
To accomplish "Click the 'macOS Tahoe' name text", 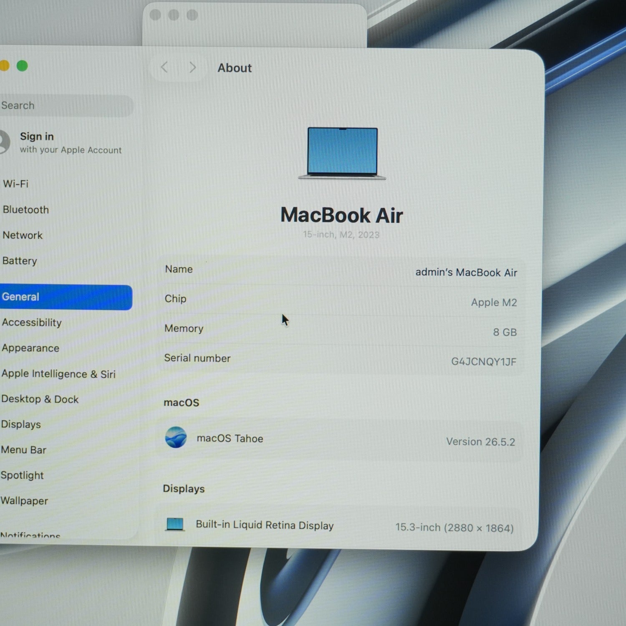I will click(230, 439).
